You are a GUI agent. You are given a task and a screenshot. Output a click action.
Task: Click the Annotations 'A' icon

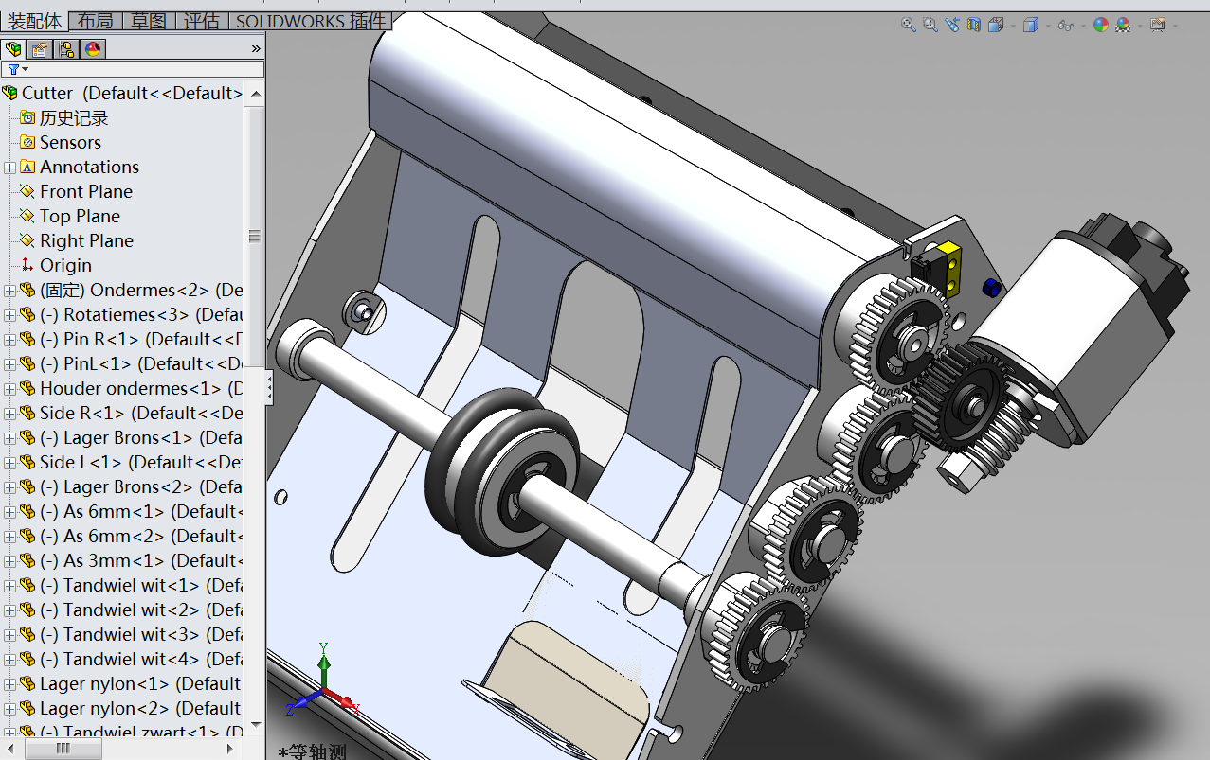[x=27, y=167]
